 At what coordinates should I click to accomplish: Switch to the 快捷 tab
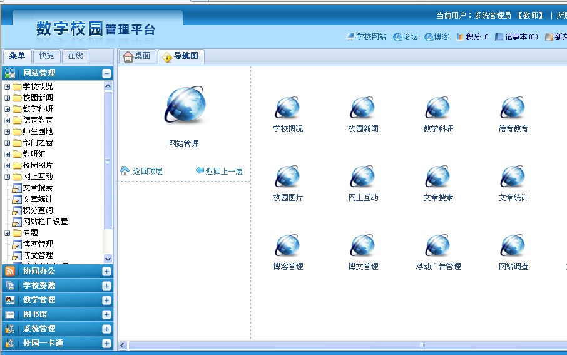click(47, 56)
